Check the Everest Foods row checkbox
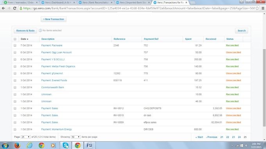The image size is (266, 149). pos(15,80)
